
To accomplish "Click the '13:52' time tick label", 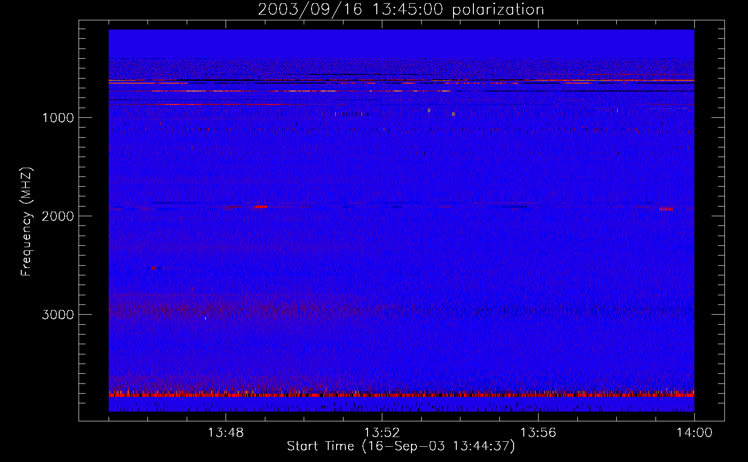I will point(382,433).
